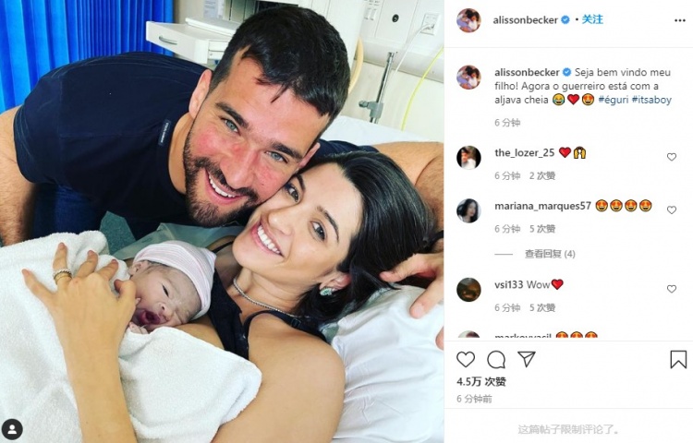View the 4.5万 likes list
This screenshot has width=693, height=443.
[x=481, y=381]
